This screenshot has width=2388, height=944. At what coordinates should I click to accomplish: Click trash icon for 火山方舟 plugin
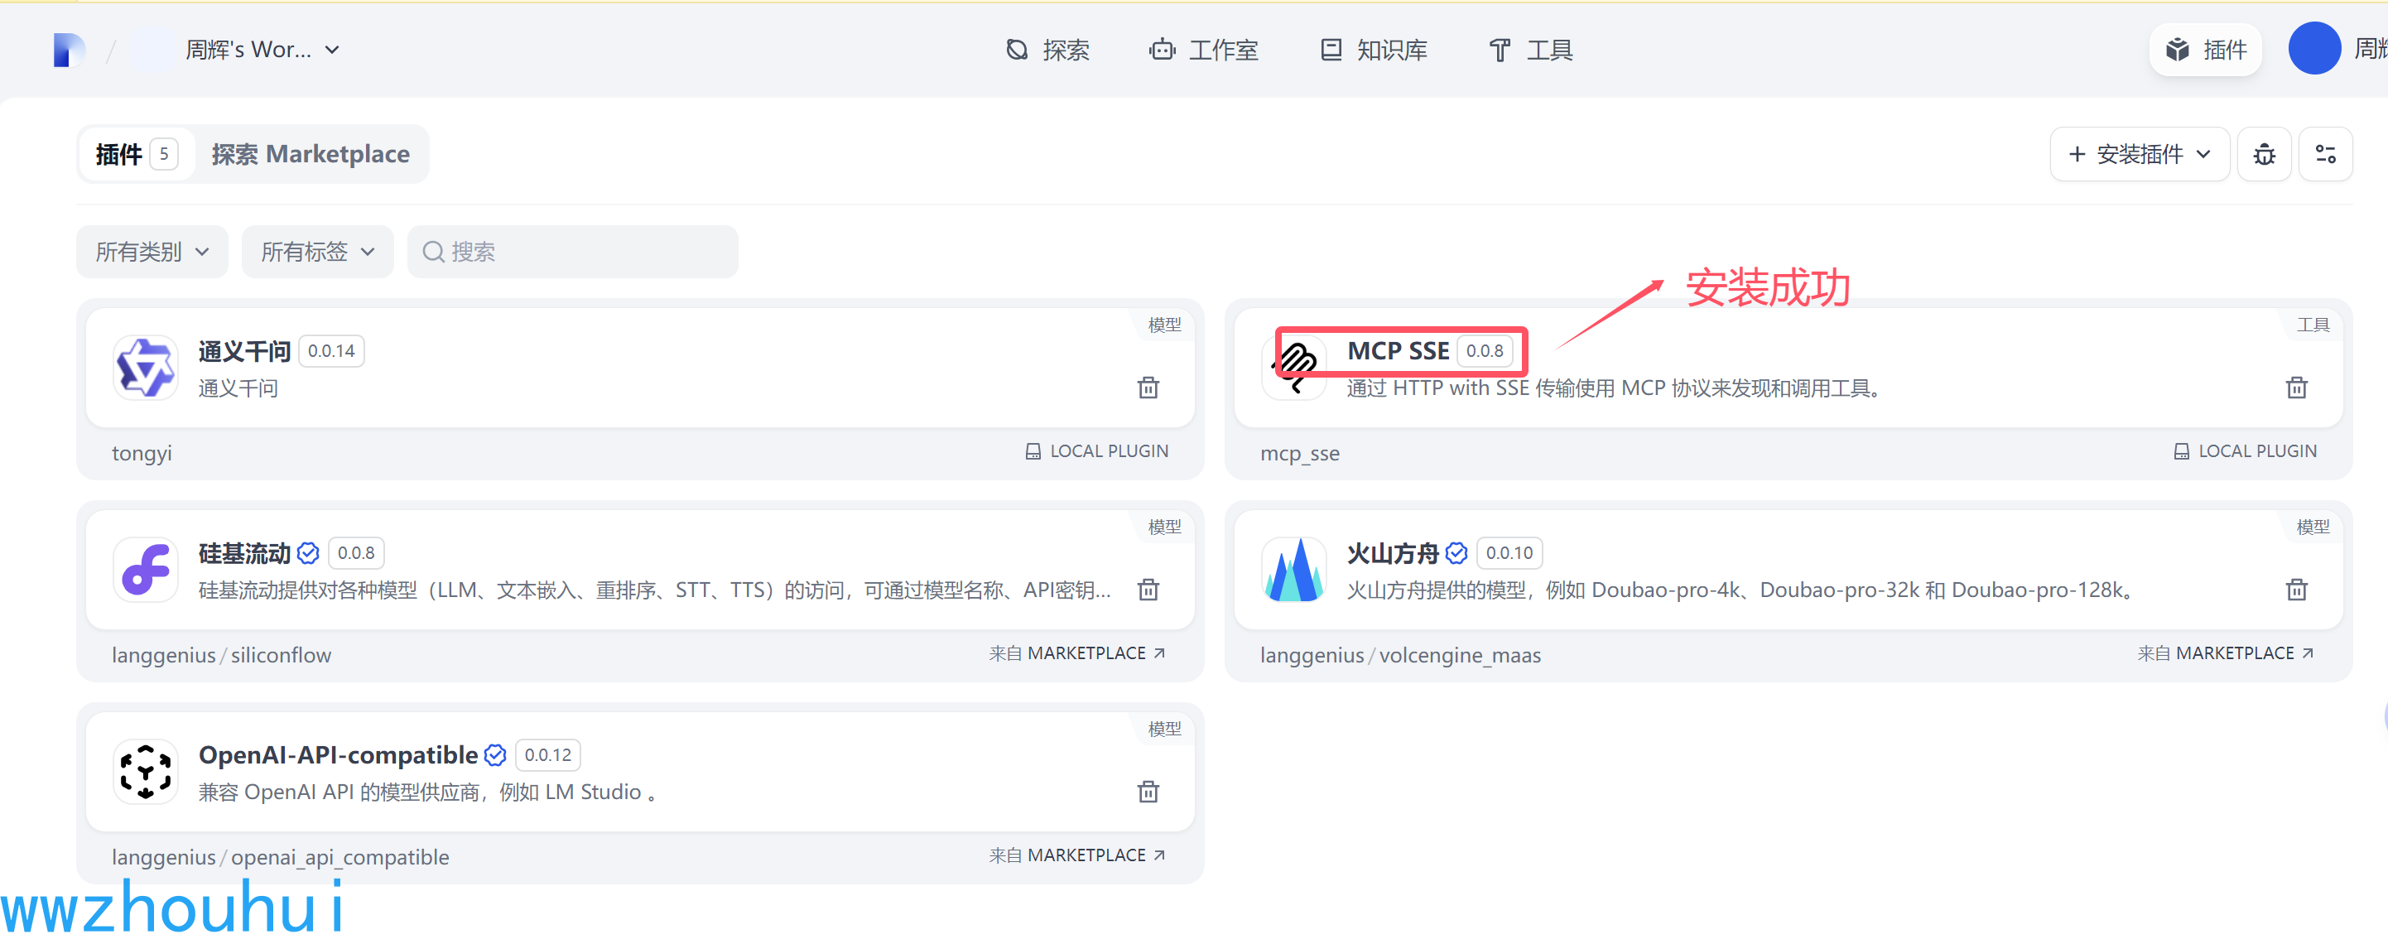pos(2295,590)
